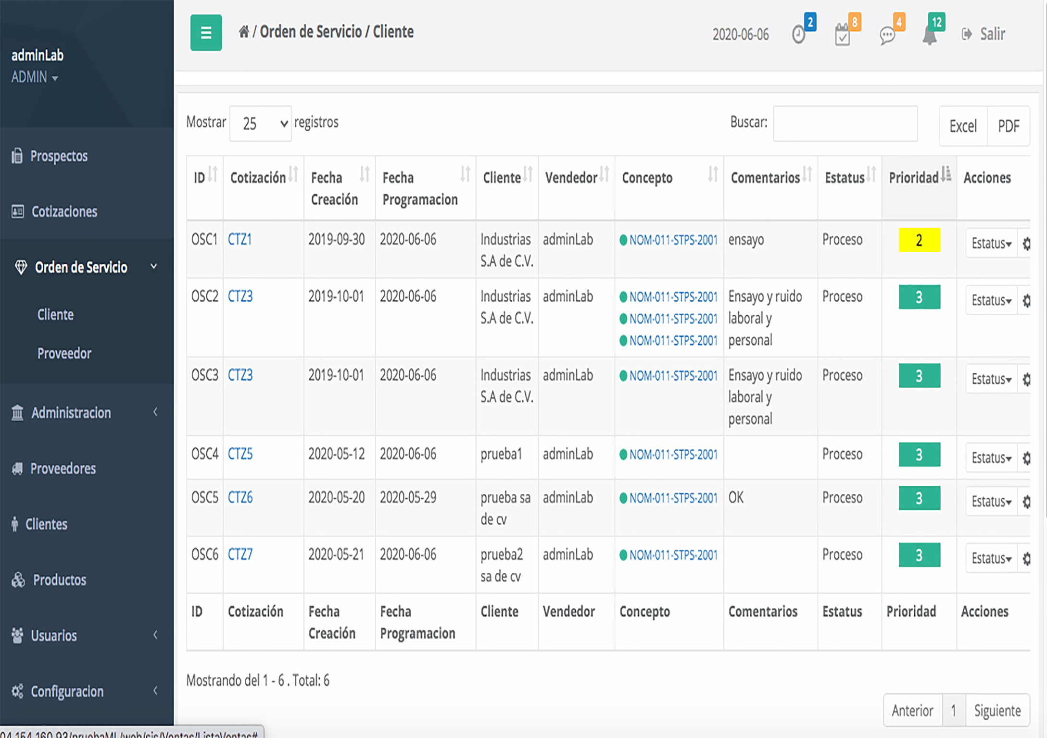Go to Siguiente page

[x=997, y=710]
